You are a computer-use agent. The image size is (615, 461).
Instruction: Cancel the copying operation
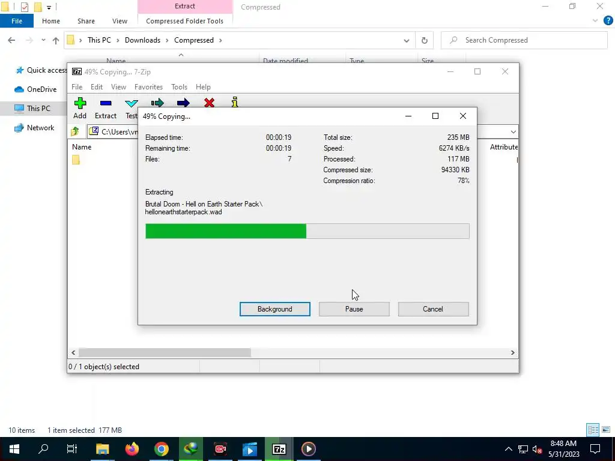pos(433,309)
